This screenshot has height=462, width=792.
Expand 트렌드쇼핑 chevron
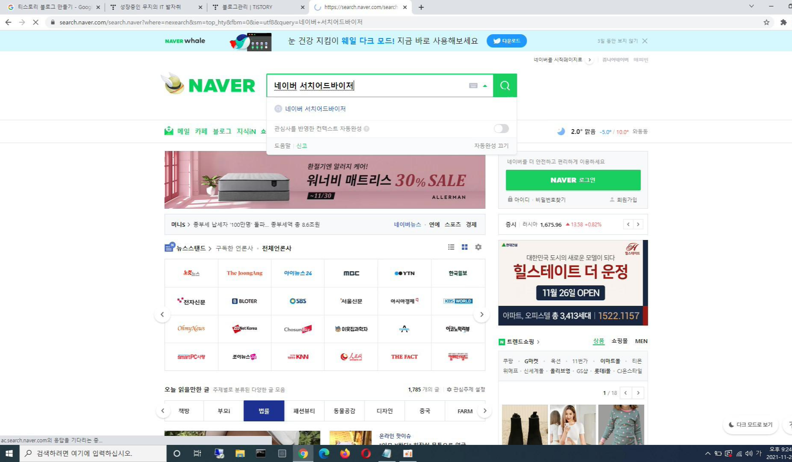(x=538, y=342)
